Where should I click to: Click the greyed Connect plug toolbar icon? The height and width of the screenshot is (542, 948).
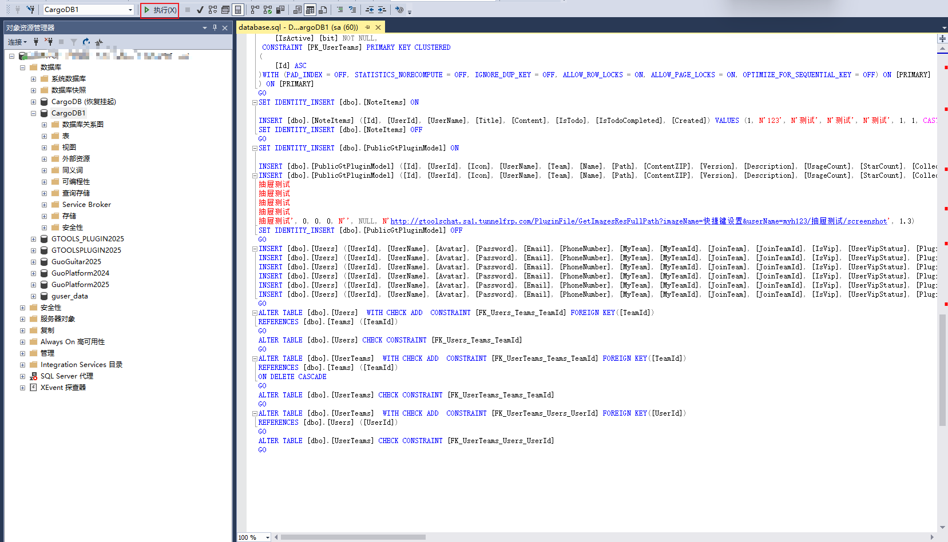tap(18, 10)
